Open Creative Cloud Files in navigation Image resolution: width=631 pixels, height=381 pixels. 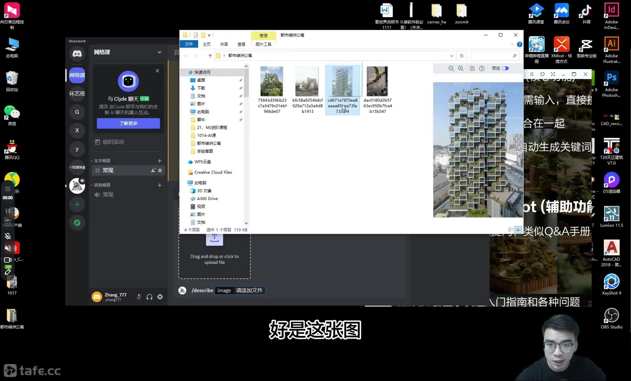point(213,172)
